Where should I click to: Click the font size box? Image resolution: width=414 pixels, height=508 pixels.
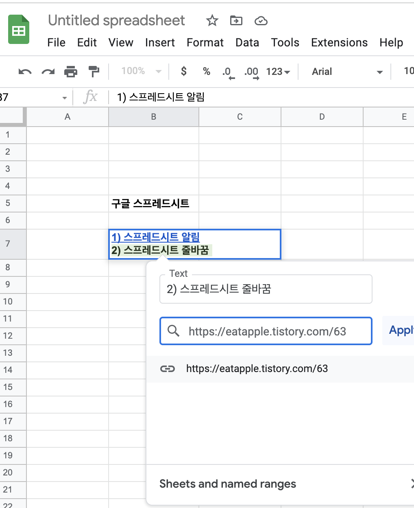point(408,71)
